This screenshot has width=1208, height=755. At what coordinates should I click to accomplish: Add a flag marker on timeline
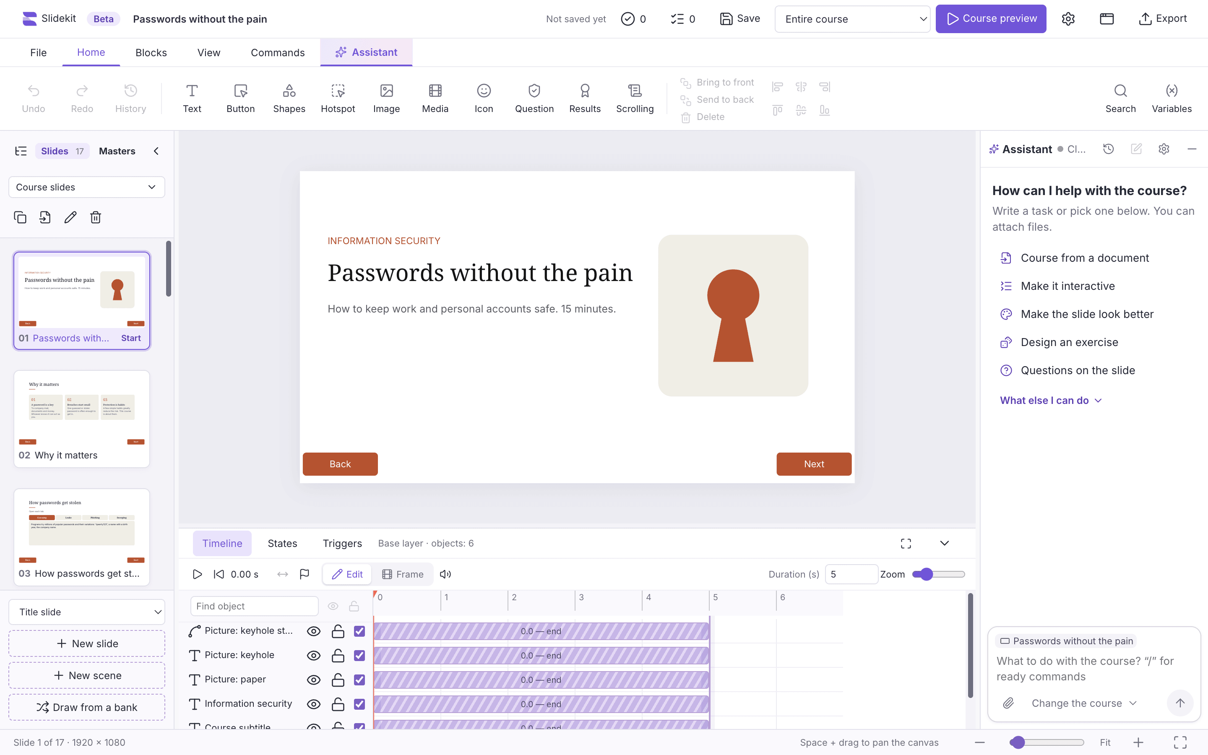coord(305,574)
